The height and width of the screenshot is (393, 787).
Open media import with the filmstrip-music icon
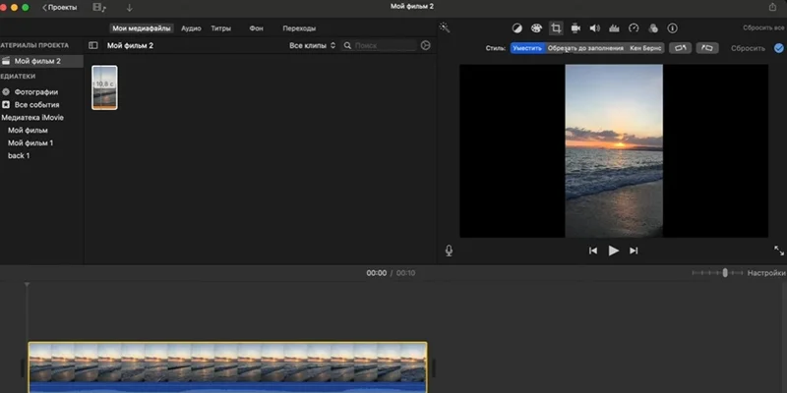99,8
